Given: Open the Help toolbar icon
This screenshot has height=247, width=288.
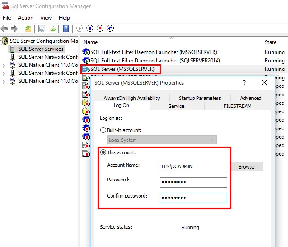Looking at the screenshot, I should click(x=66, y=29).
